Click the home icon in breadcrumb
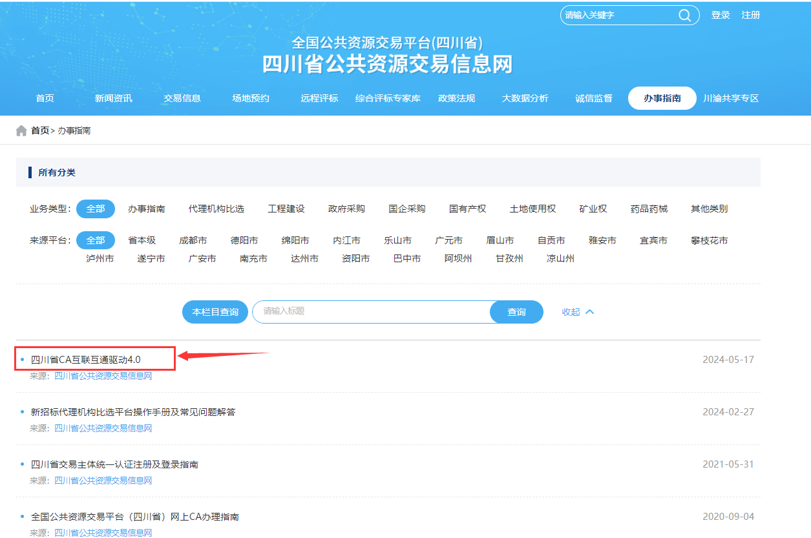Image resolution: width=811 pixels, height=538 pixels. [x=21, y=131]
